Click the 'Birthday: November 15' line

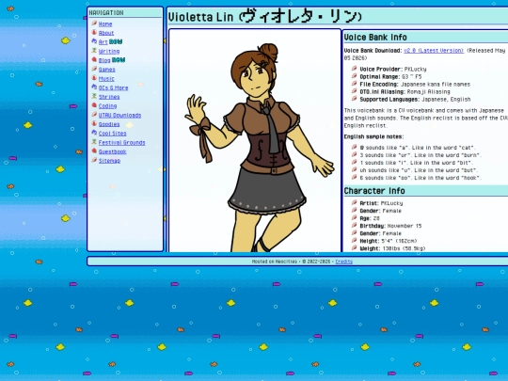pyautogui.click(x=390, y=226)
